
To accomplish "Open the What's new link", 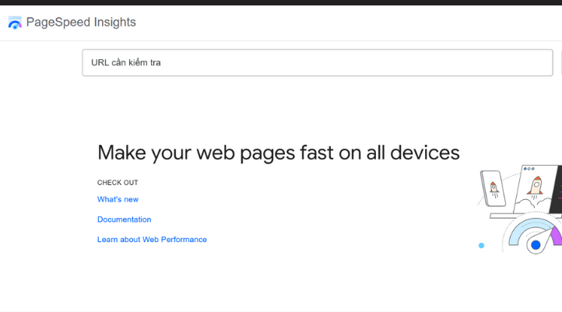I will (x=118, y=199).
